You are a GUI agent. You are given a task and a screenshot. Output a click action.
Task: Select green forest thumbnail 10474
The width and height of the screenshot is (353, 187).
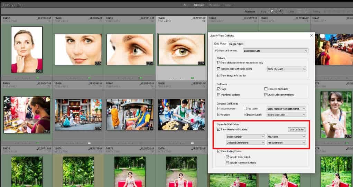(78, 172)
